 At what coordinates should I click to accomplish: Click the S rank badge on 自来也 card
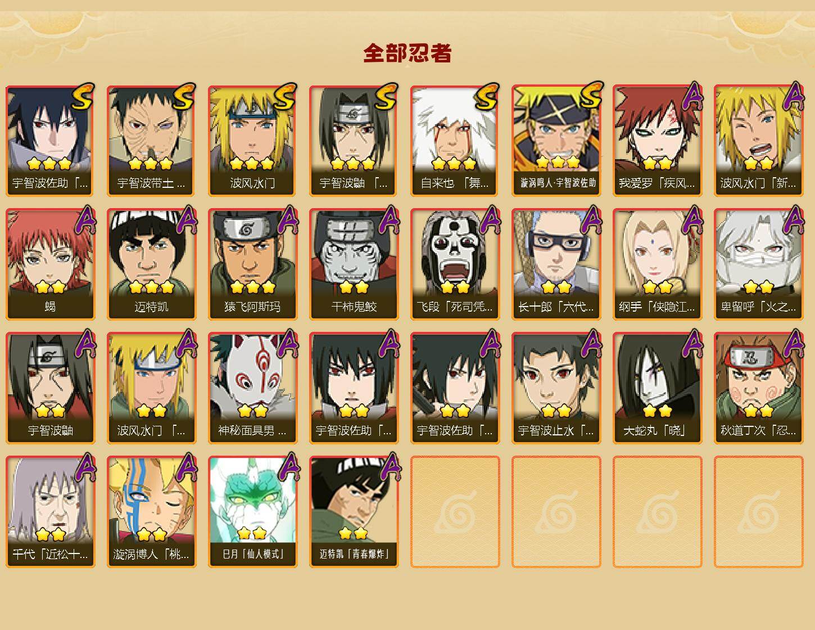click(x=486, y=97)
